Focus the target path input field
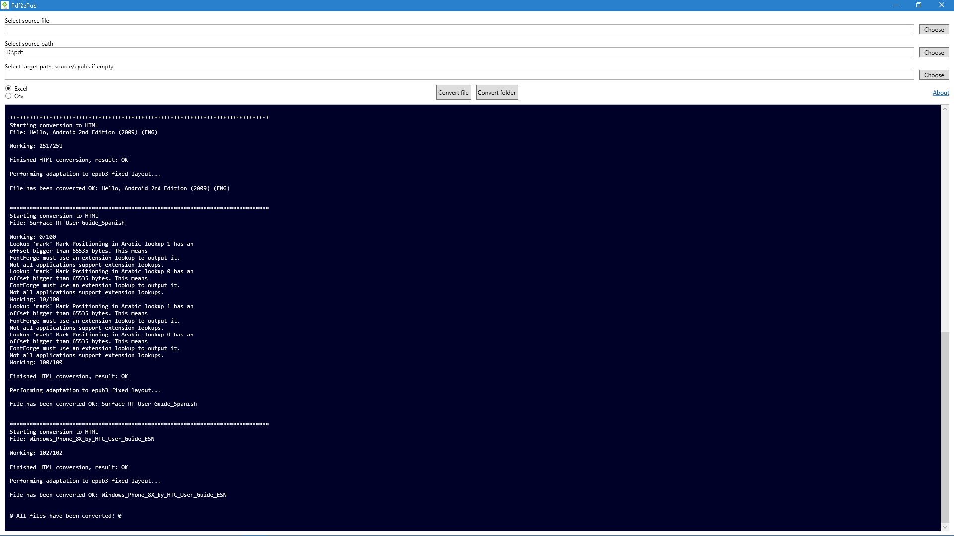 click(x=459, y=75)
